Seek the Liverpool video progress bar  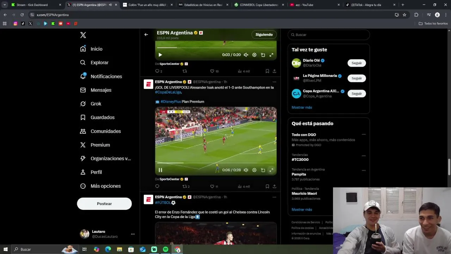(x=216, y=163)
